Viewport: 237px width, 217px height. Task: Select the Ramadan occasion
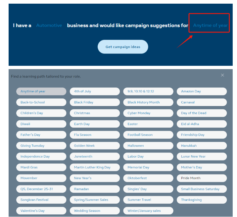tap(95, 189)
